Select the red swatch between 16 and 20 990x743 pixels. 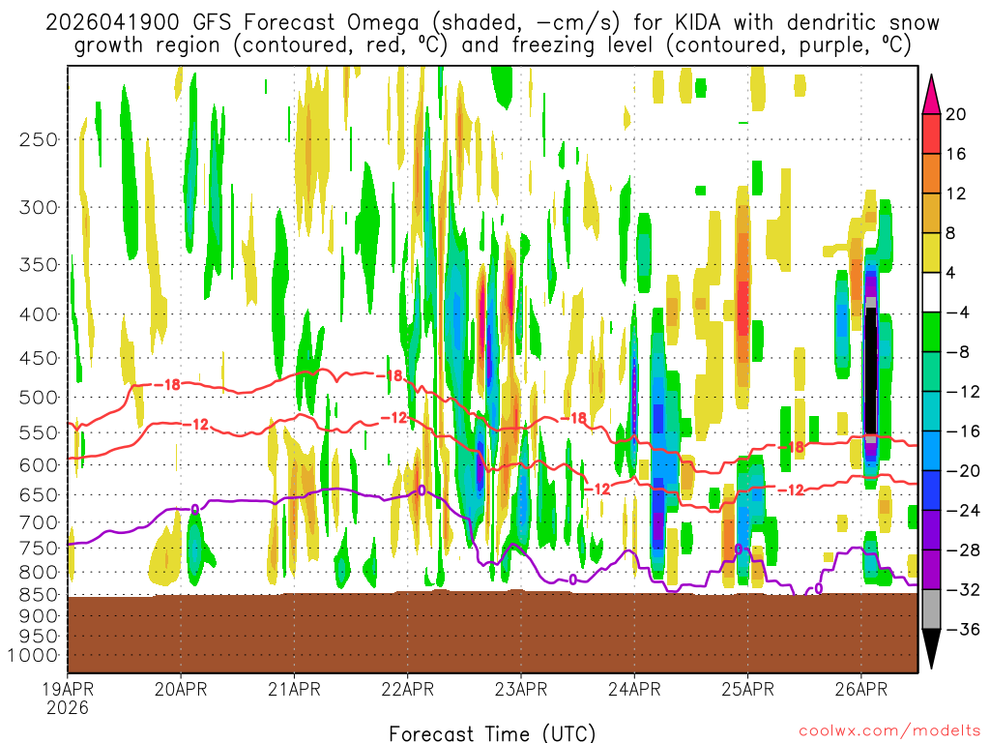click(932, 133)
